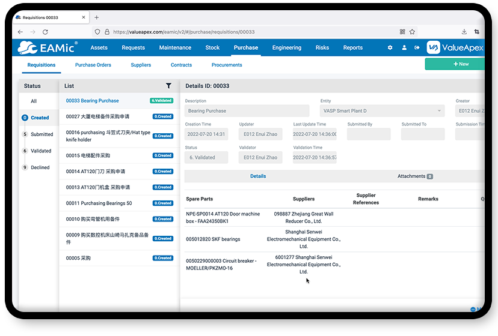Viewport: 498px width, 336px height.
Task: Click the logout icon in the header
Action: click(417, 48)
